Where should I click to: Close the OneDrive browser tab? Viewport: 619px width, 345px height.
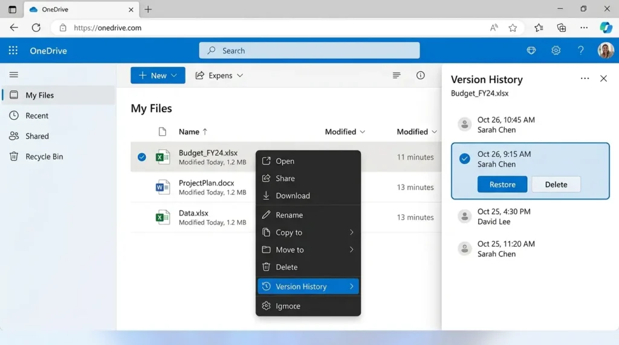(131, 10)
